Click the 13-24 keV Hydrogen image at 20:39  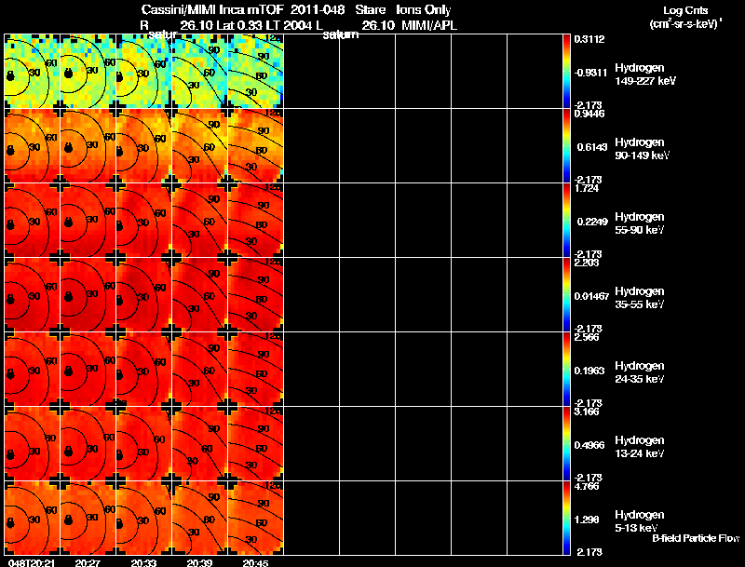click(200, 443)
